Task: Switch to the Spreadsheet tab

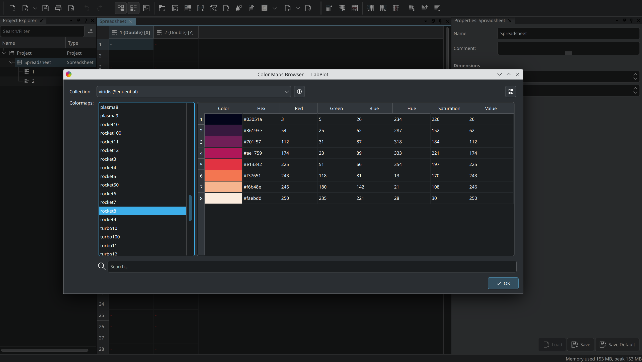Action: coord(113,21)
